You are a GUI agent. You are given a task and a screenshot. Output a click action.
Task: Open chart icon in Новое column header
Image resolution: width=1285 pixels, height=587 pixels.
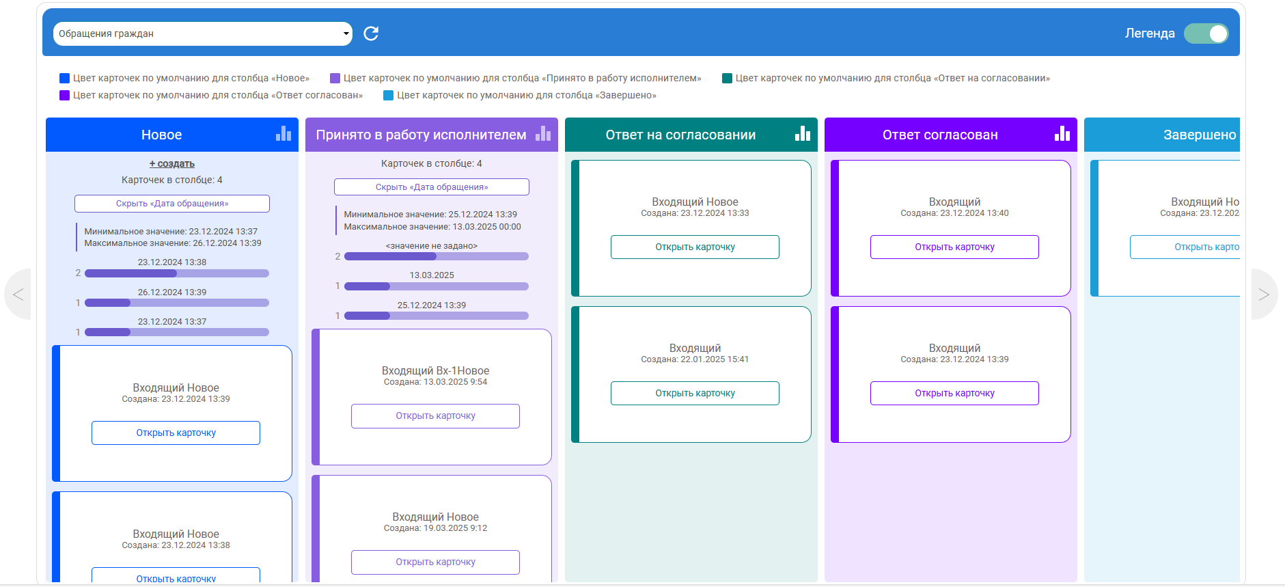coord(284,133)
